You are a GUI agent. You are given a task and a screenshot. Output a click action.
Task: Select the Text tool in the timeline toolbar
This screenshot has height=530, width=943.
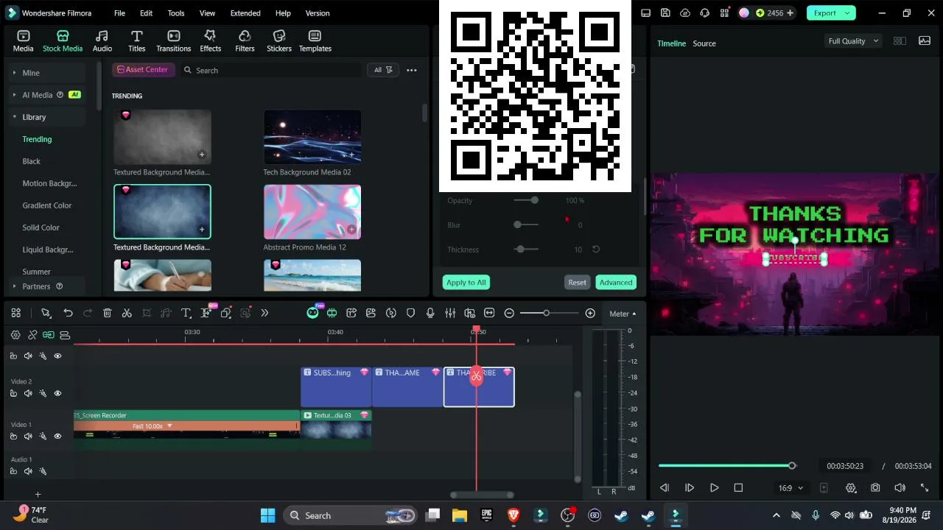[186, 313]
